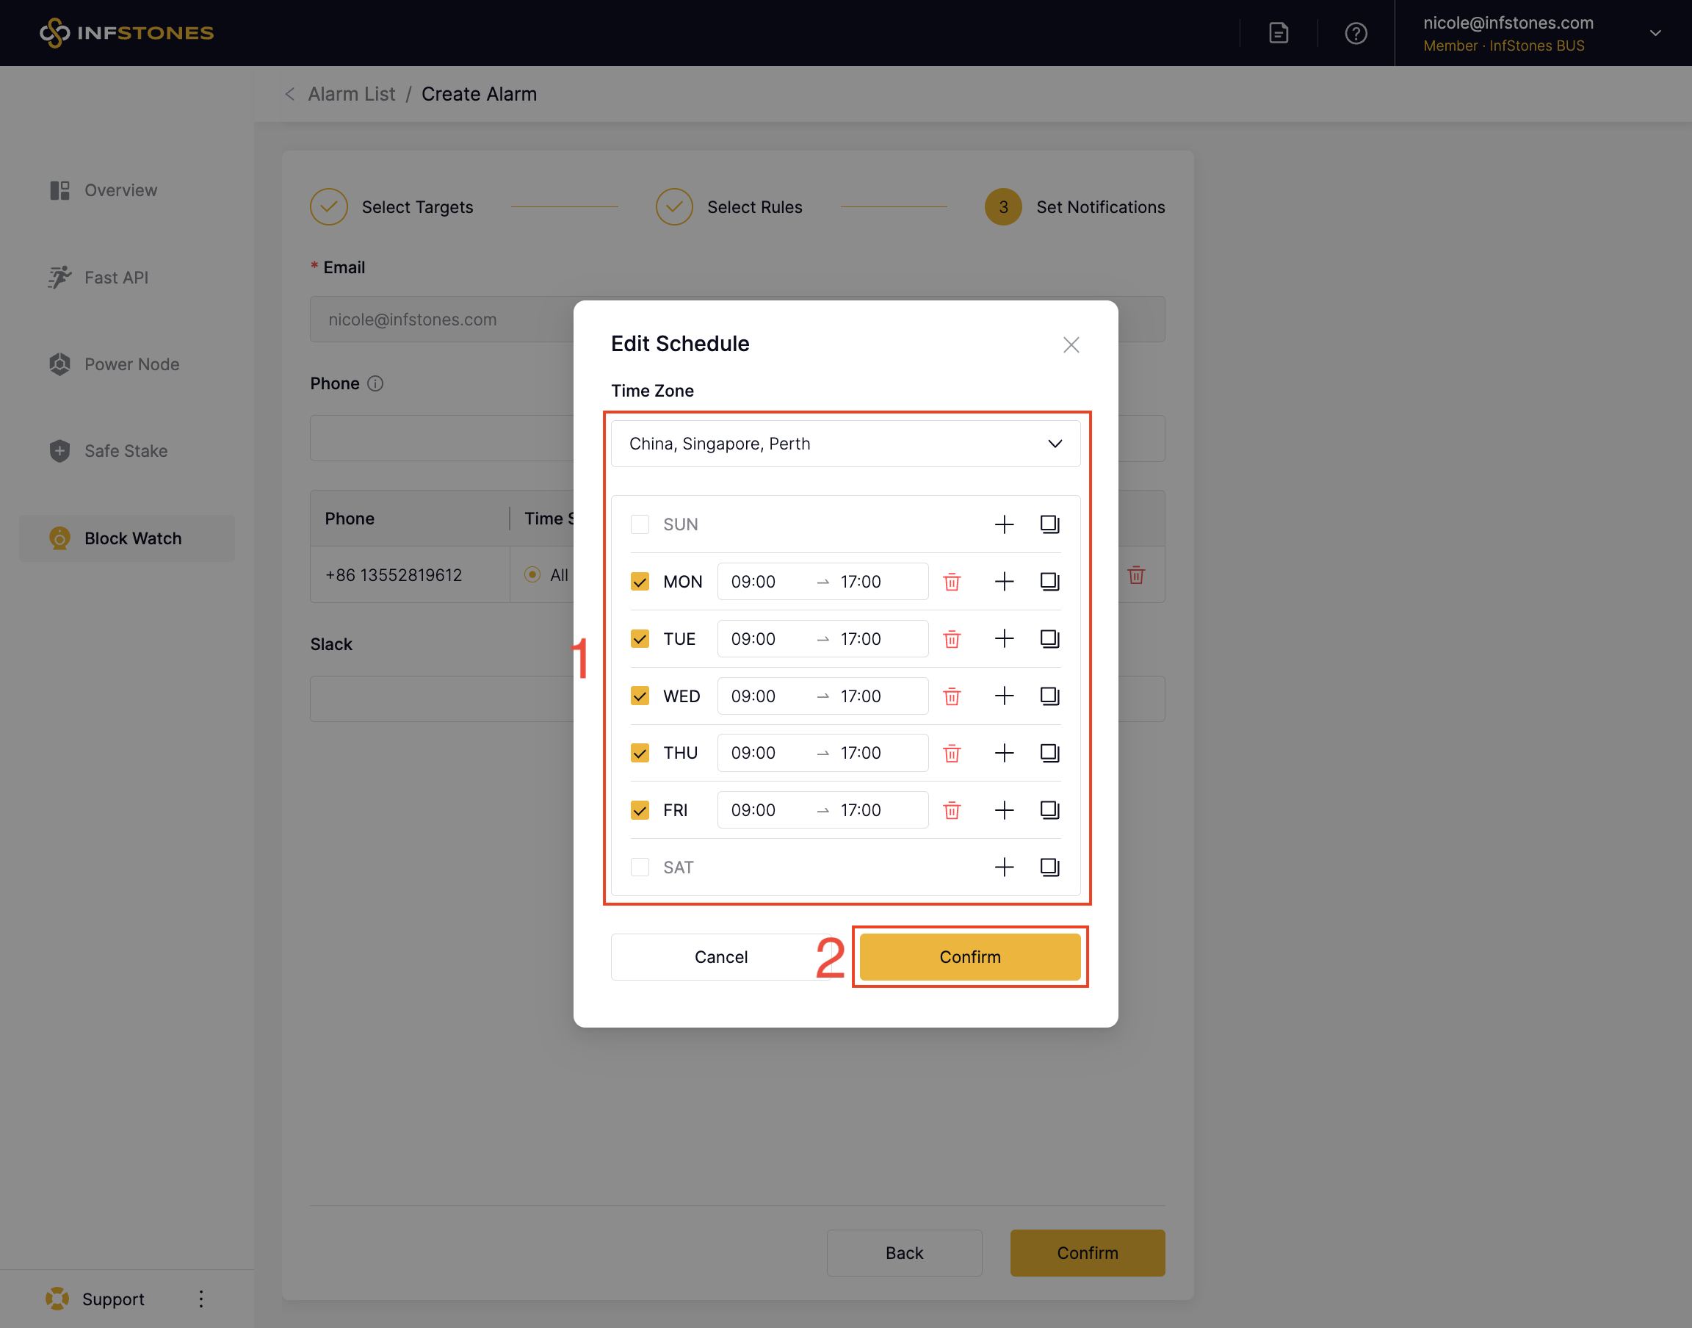This screenshot has height=1328, width=1692.
Task: Delete the THU time range
Action: 951,753
